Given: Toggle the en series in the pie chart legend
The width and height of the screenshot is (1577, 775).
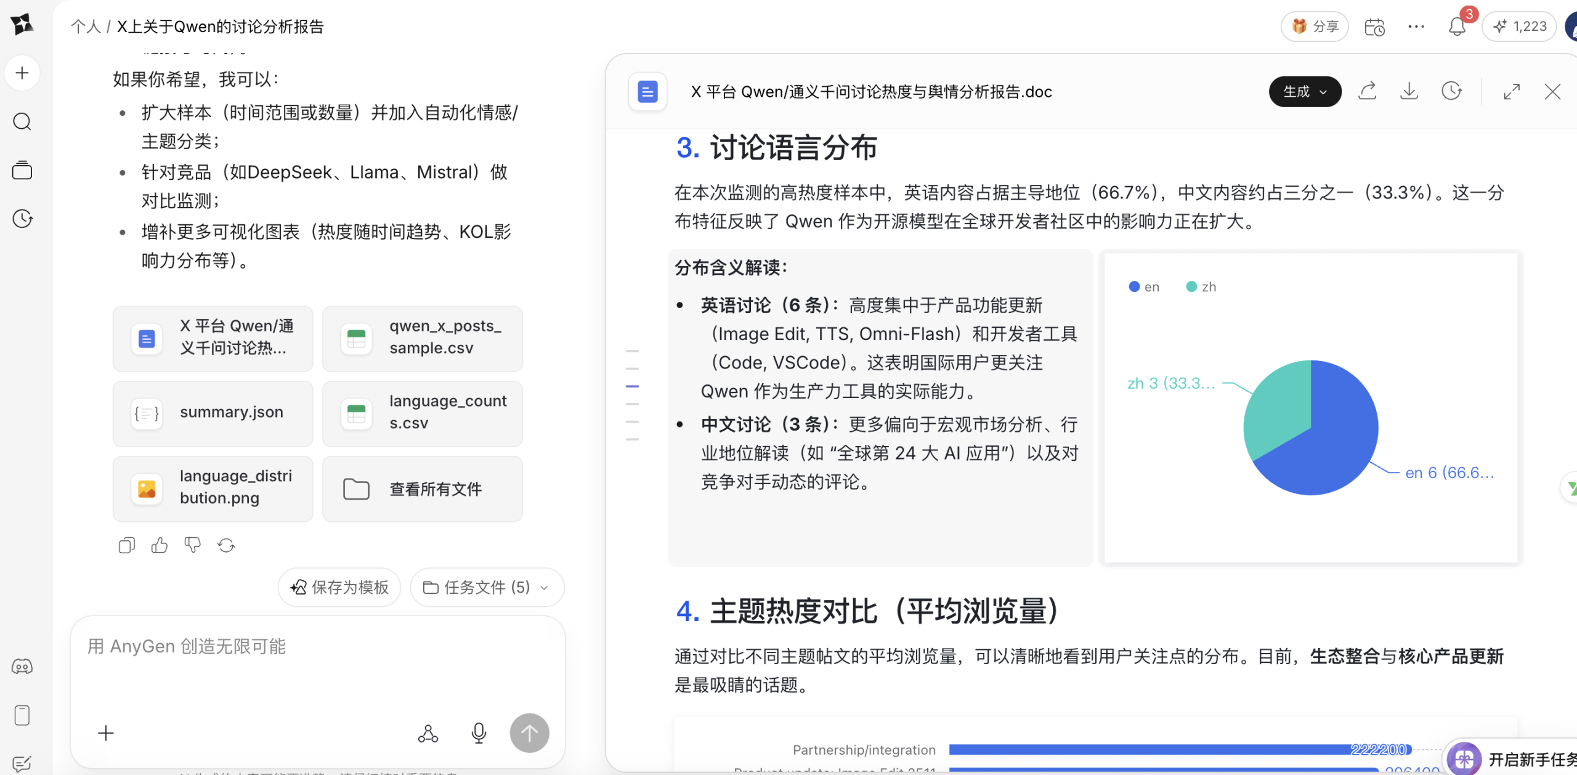Looking at the screenshot, I should point(1144,286).
